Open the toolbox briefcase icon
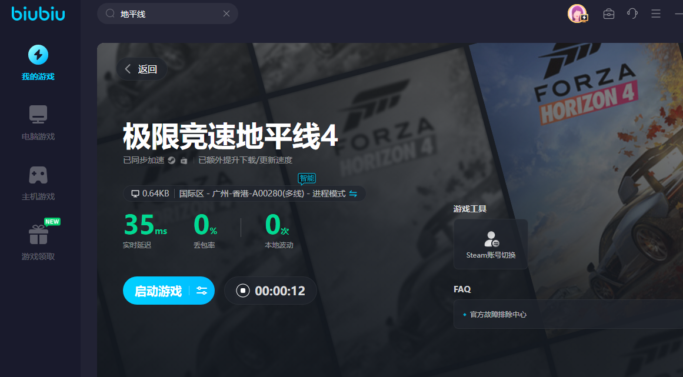This screenshot has width=683, height=377. 609,14
